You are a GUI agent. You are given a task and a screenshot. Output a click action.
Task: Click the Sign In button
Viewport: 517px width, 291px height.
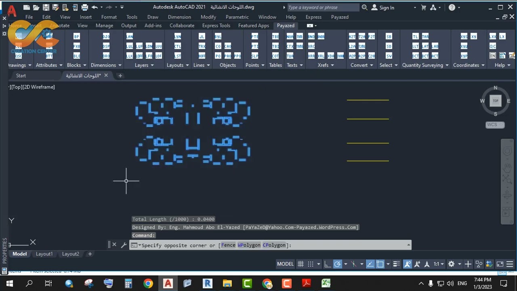[382, 7]
